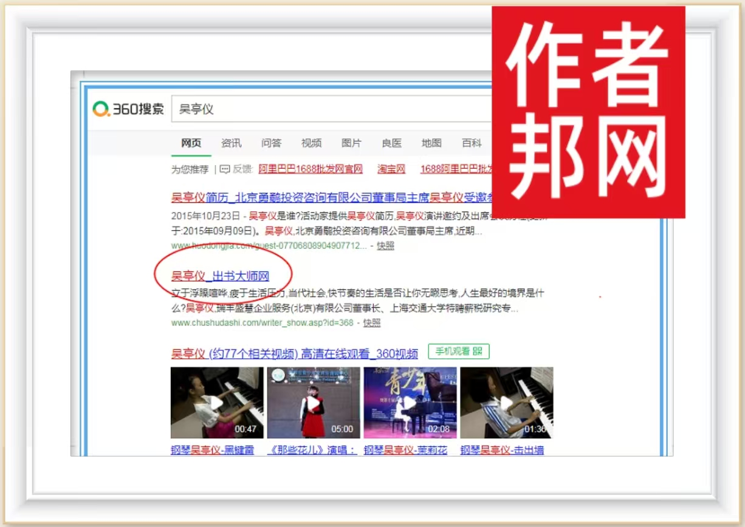The height and width of the screenshot is (527, 745).
Task: Open the 钢琴吴亭仪-茉莉花 video title link
Action: coord(405,450)
